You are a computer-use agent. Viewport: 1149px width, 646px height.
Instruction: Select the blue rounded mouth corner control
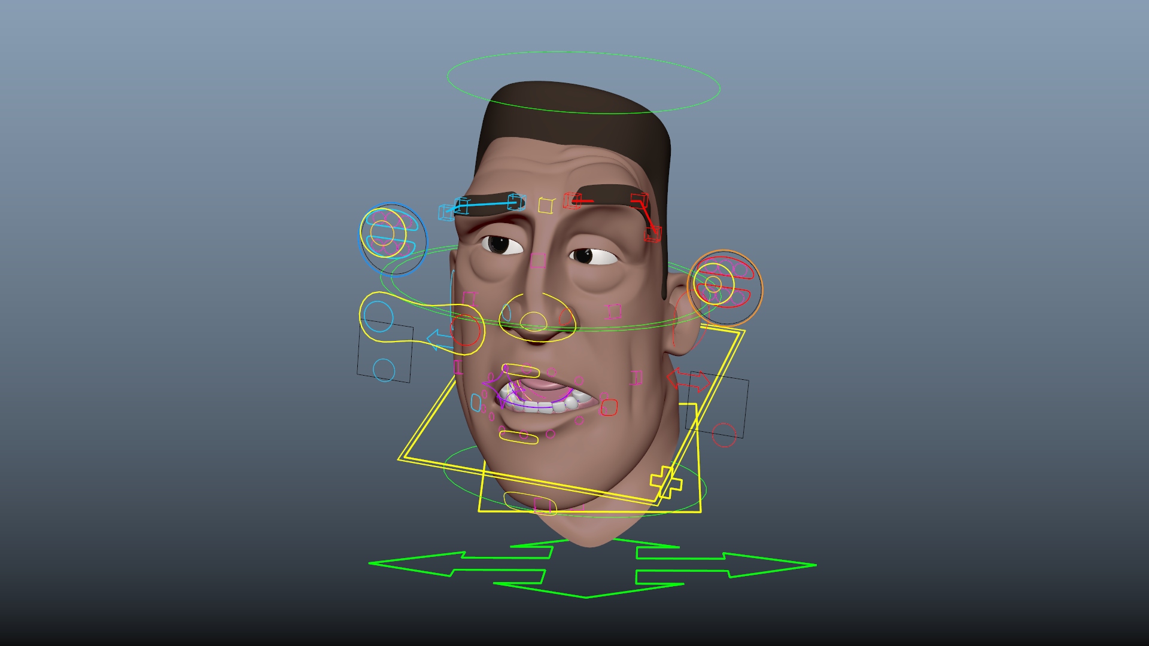[x=476, y=403]
